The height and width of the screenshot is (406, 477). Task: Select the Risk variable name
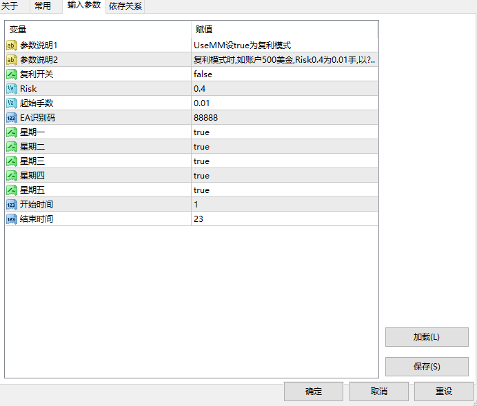[x=28, y=89]
